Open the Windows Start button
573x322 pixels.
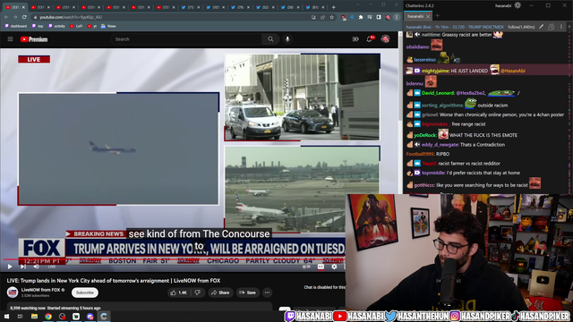point(6,317)
